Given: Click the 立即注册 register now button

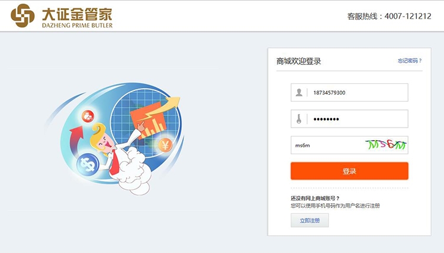Looking at the screenshot, I should (x=310, y=220).
